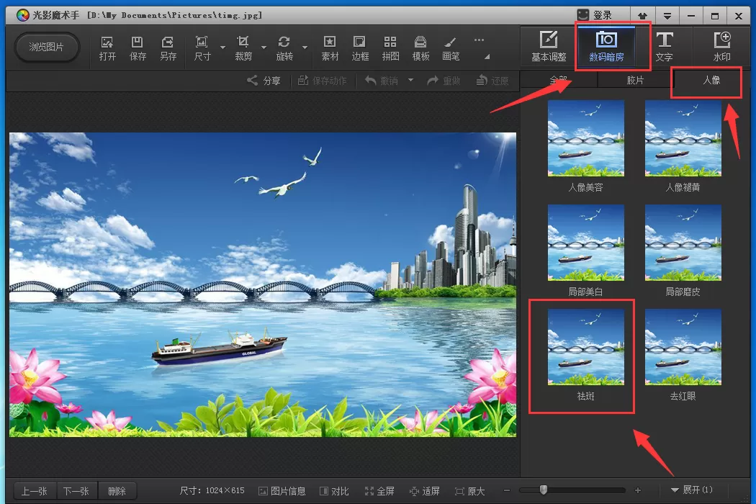Open the 水印 watermark panel
The width and height of the screenshot is (756, 504).
pyautogui.click(x=721, y=47)
